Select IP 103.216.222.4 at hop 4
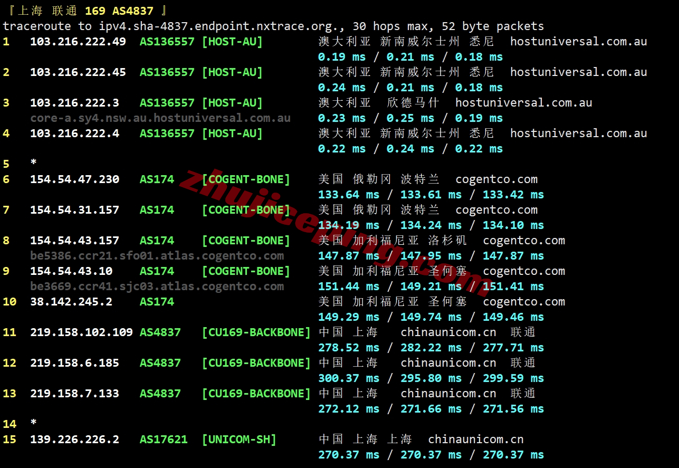The image size is (679, 468). 74,133
